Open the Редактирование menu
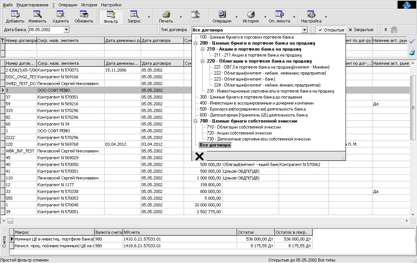 point(33,5)
